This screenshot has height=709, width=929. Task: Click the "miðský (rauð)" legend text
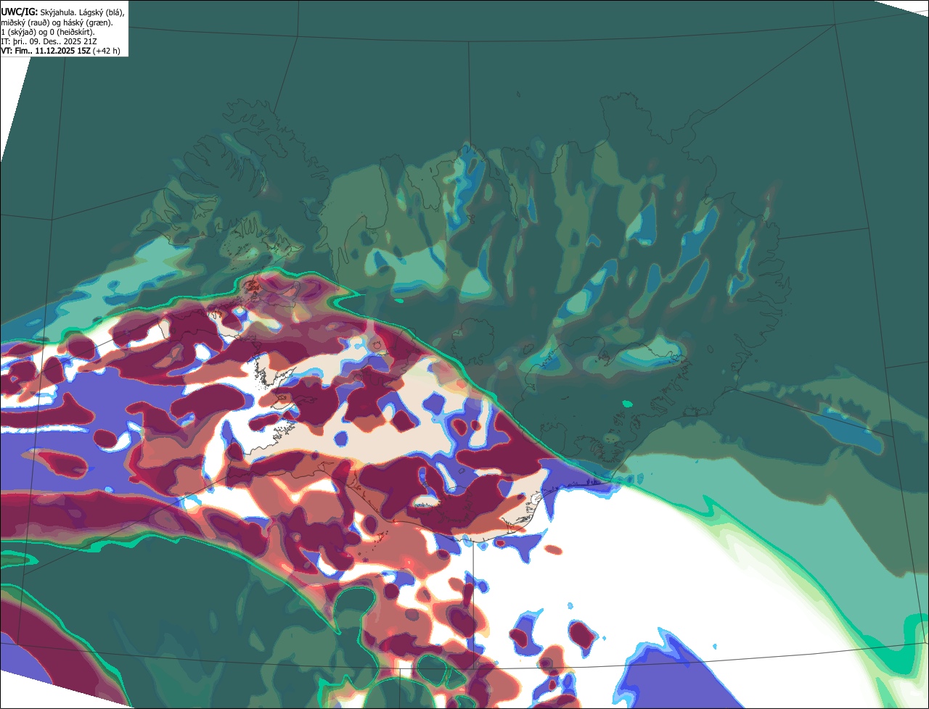coord(25,22)
